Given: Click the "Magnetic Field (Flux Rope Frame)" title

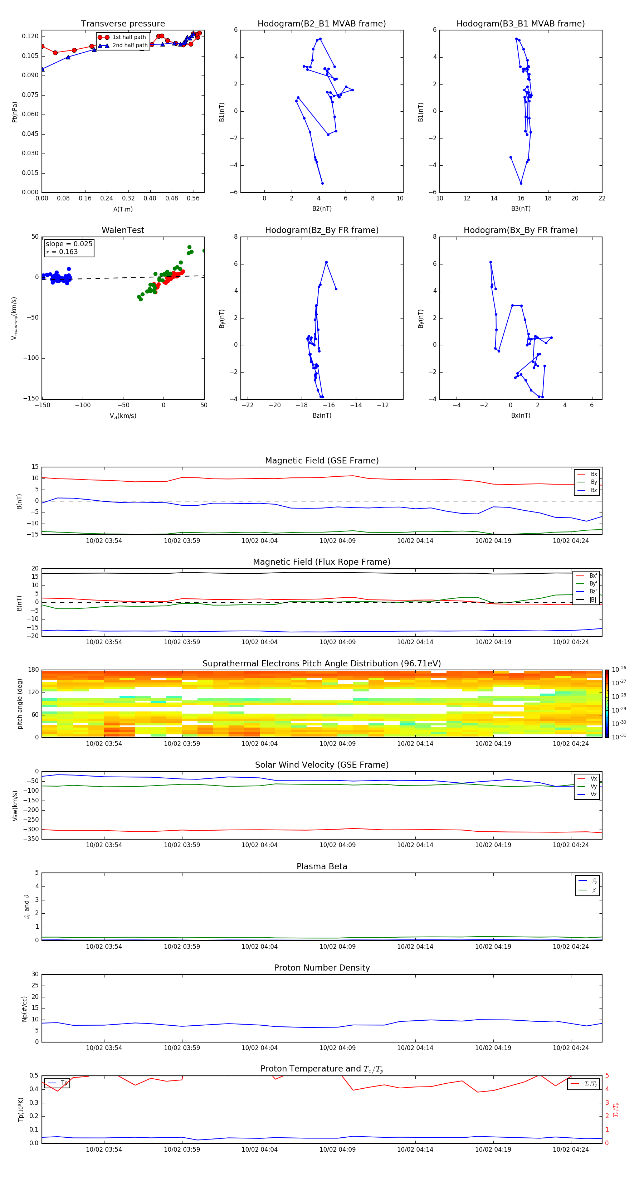Looking at the screenshot, I should click(x=322, y=562).
